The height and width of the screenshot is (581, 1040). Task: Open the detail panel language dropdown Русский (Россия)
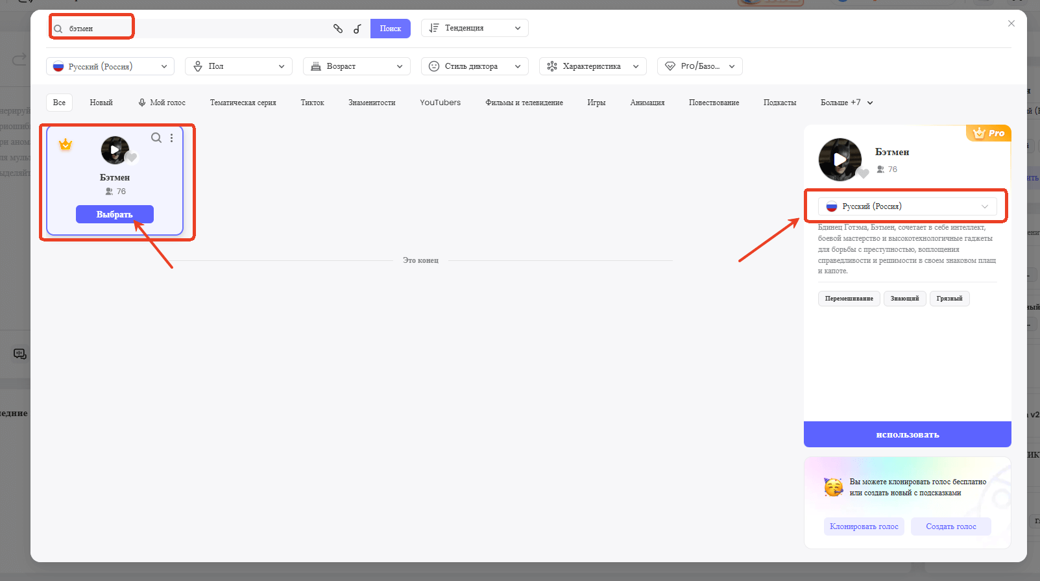click(907, 206)
